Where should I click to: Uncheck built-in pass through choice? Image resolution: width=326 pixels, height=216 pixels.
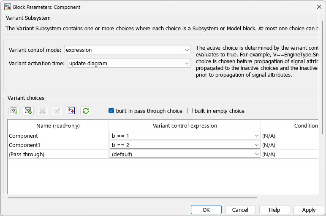point(111,111)
